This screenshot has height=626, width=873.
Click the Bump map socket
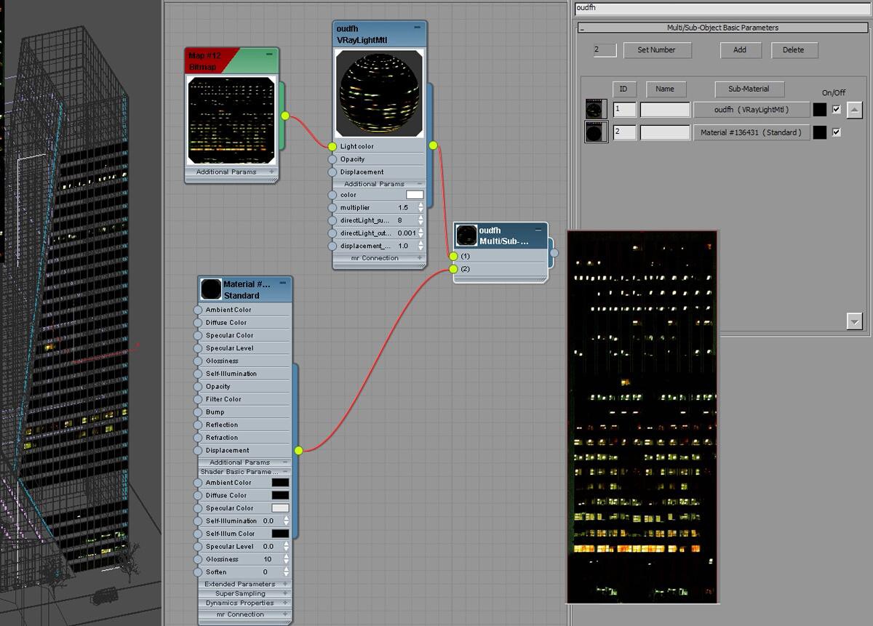click(198, 412)
